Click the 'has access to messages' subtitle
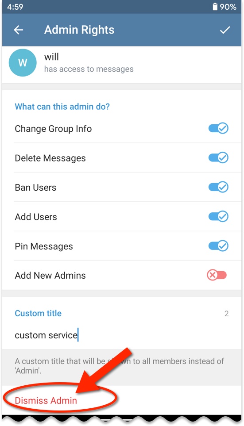This screenshot has height=426, width=244. [x=89, y=69]
